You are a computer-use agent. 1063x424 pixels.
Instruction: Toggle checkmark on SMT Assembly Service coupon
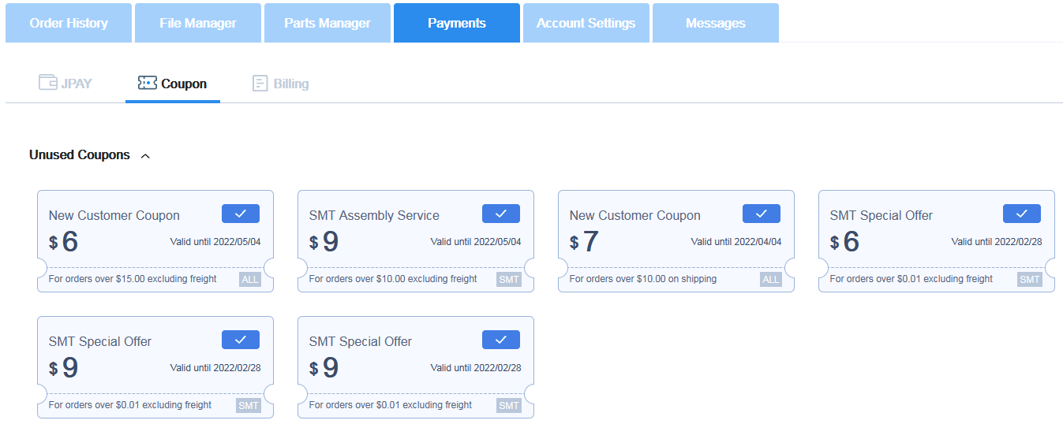click(x=501, y=214)
